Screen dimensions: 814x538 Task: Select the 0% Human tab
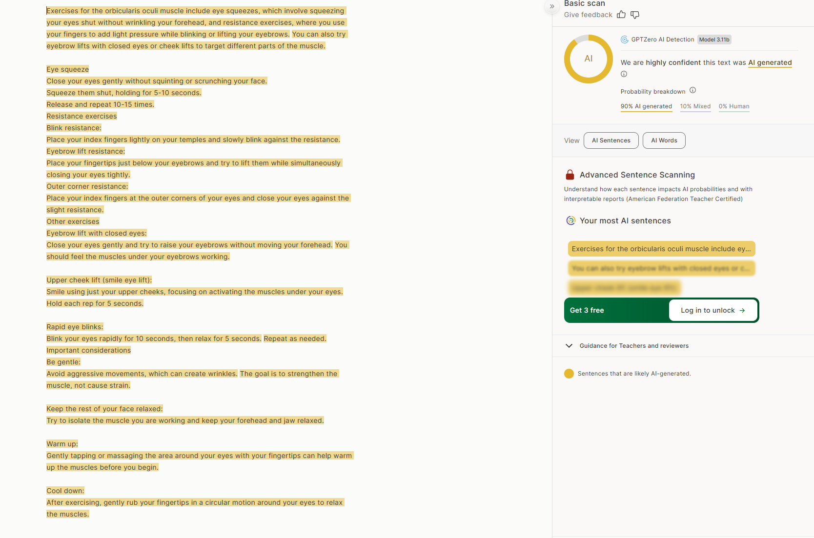point(733,106)
